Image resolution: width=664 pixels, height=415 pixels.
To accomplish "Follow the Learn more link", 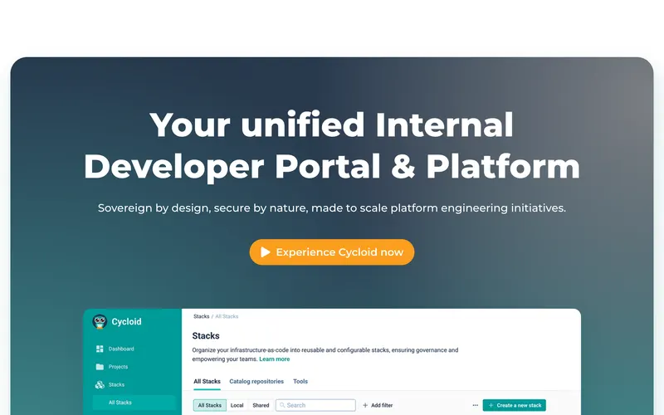I will (275, 359).
